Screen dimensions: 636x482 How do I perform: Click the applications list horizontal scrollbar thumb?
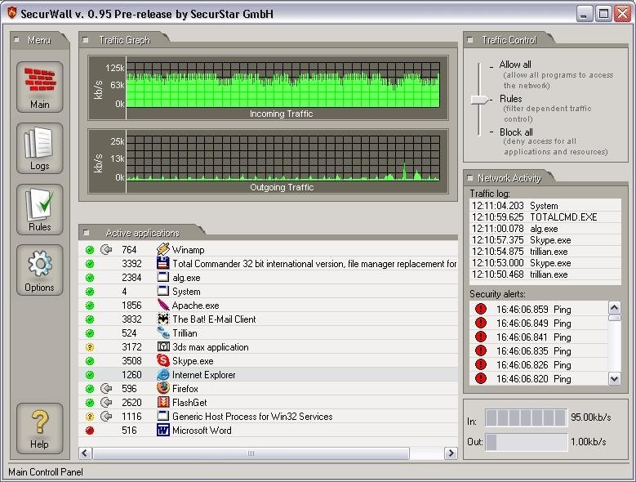point(251,453)
